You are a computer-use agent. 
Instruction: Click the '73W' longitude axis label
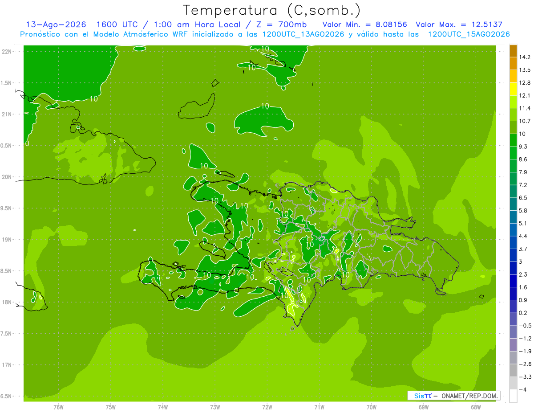tap(215, 407)
